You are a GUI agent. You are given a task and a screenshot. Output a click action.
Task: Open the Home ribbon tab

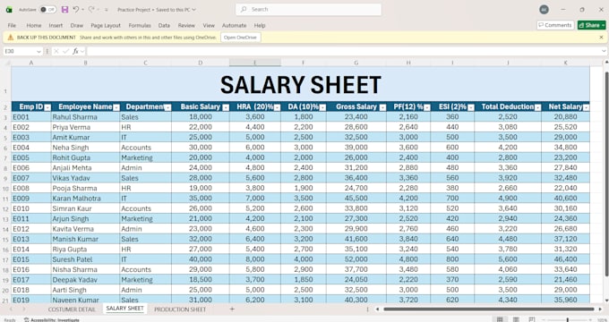34,25
